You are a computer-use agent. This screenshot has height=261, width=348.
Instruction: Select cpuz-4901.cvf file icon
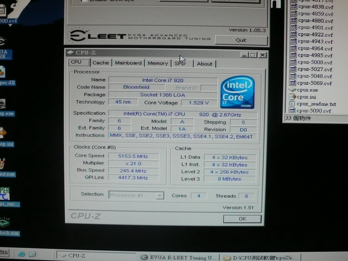pos(293,27)
